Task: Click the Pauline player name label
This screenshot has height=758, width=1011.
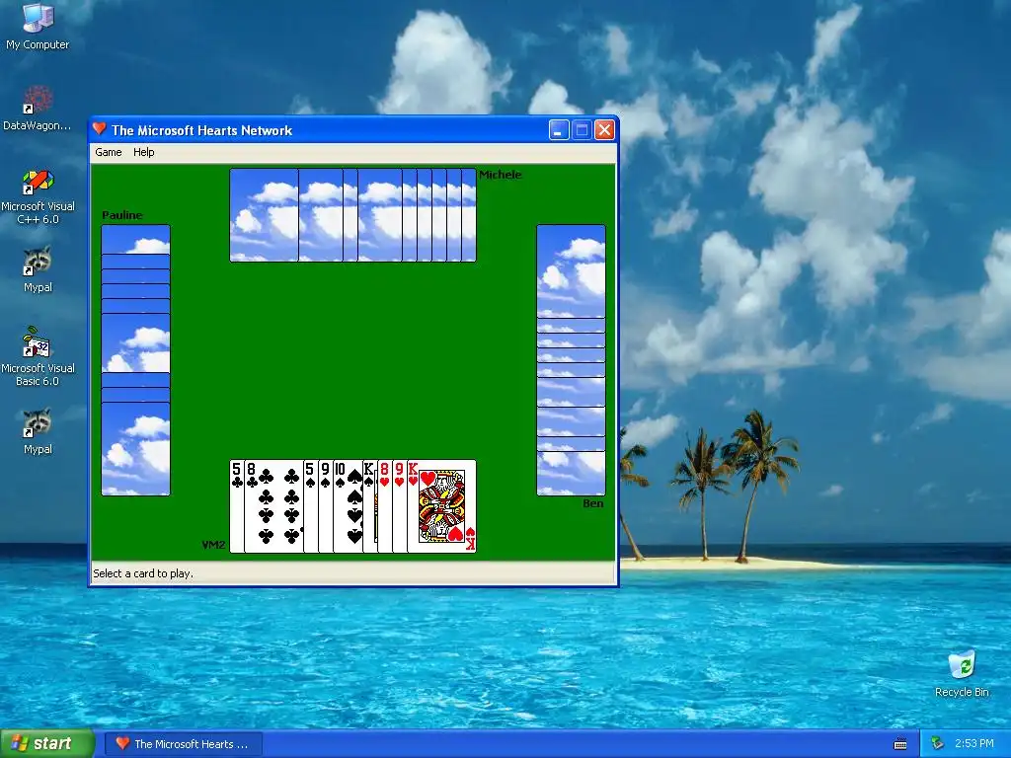Action: [121, 215]
